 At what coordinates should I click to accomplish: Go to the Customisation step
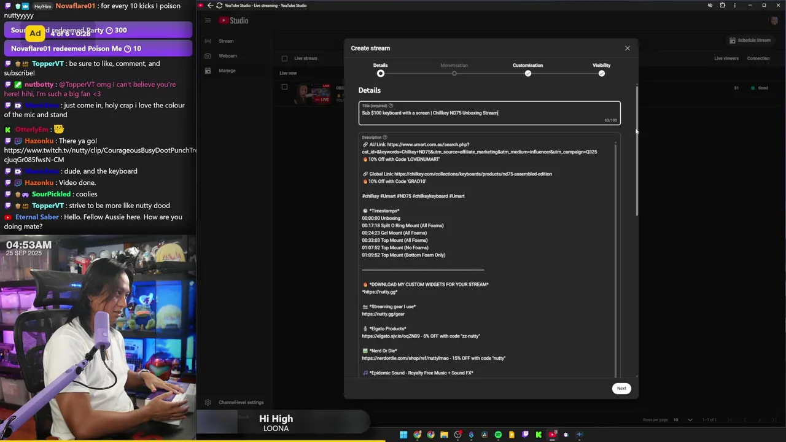point(527,69)
